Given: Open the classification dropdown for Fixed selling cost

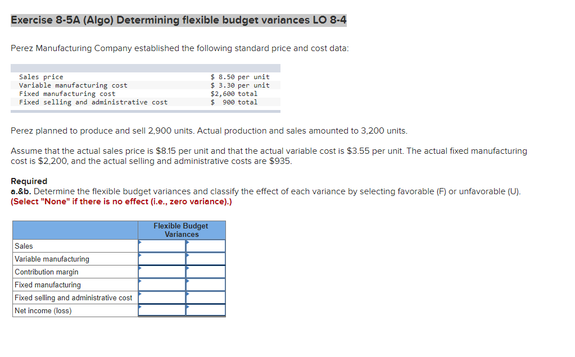Looking at the screenshot, I should [x=206, y=297].
